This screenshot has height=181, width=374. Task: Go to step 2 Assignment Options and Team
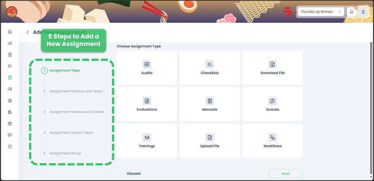[x=76, y=91]
